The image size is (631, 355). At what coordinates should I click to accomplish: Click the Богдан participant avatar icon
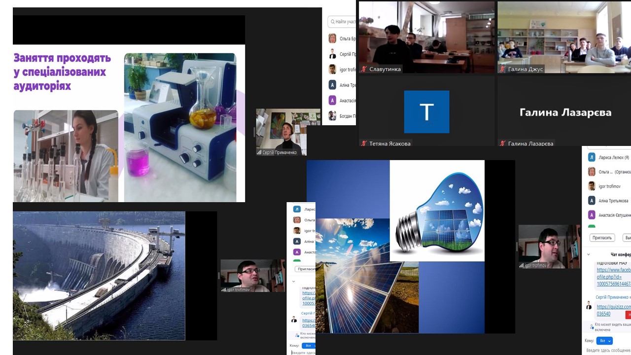tap(332, 116)
